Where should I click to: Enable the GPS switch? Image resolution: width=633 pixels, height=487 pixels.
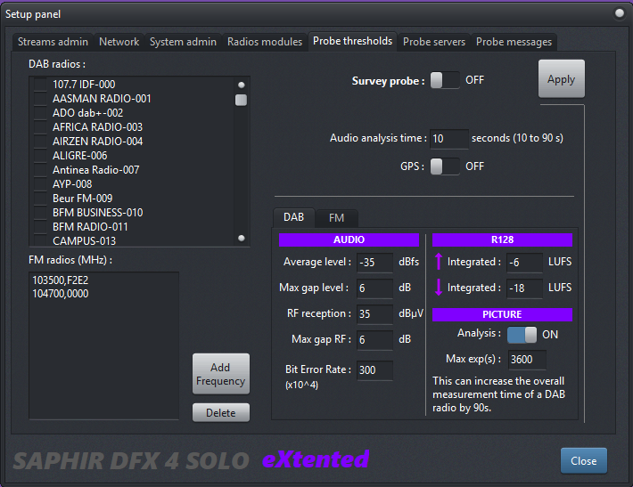click(446, 166)
